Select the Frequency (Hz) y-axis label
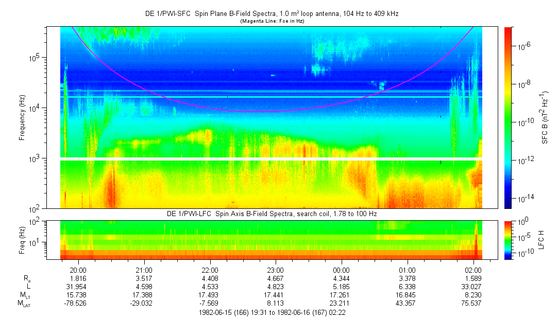This screenshot has height=319, width=558. (22, 117)
